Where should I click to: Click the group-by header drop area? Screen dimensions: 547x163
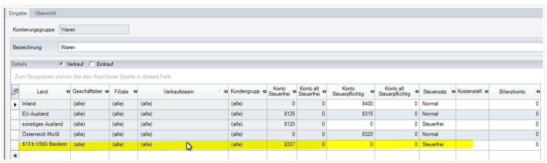(x=277, y=77)
